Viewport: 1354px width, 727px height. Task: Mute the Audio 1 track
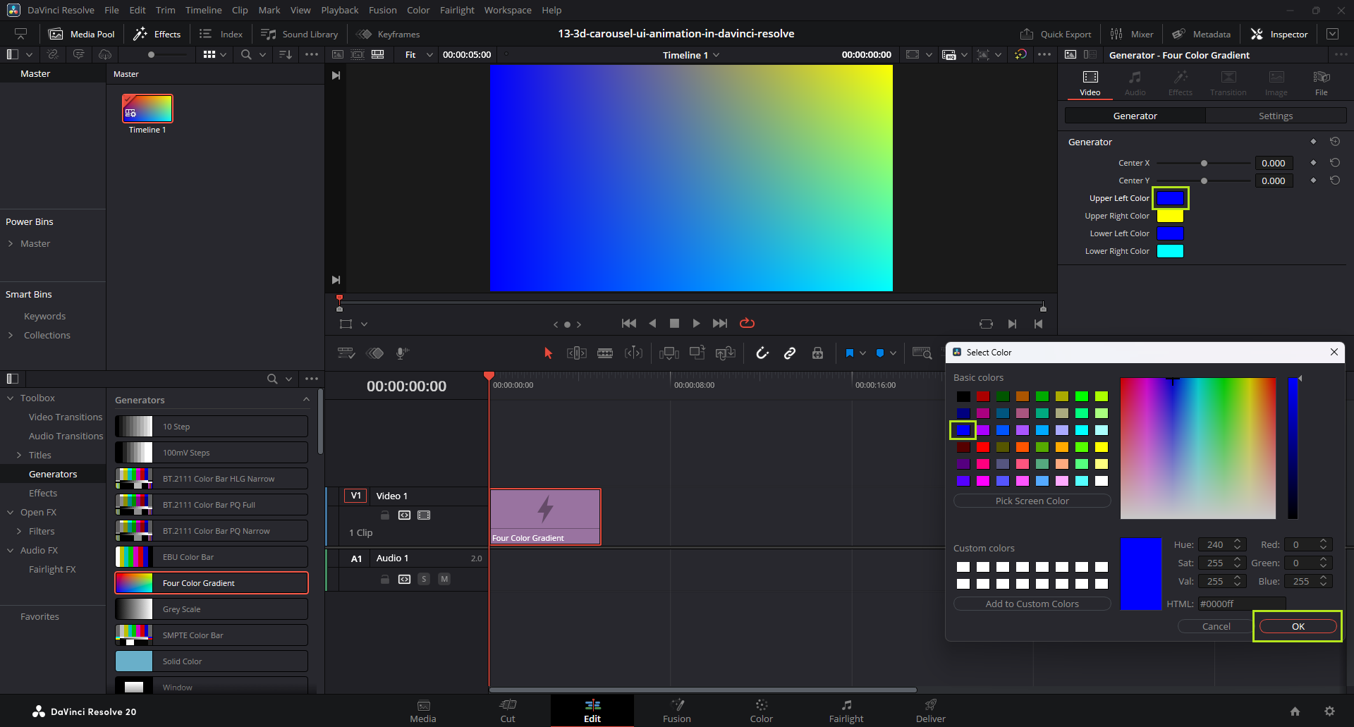(444, 579)
